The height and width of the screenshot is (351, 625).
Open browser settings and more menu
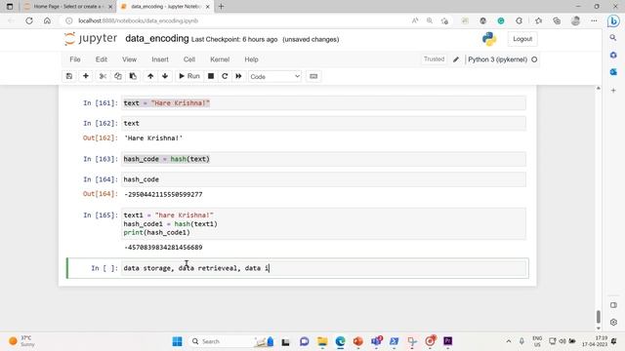point(594,20)
